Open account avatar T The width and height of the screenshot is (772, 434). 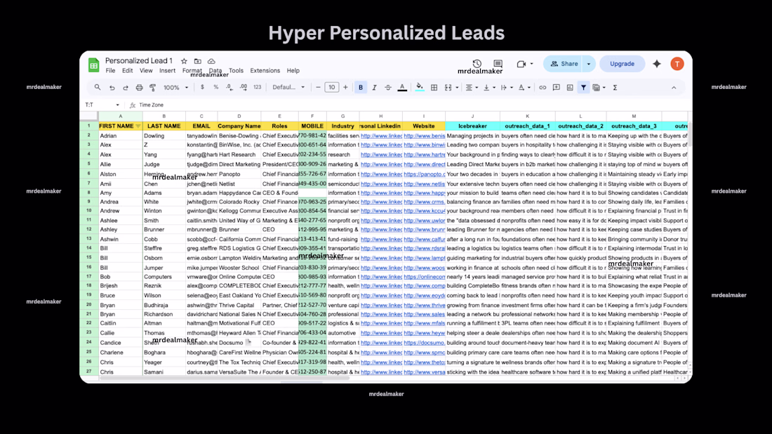tap(677, 64)
